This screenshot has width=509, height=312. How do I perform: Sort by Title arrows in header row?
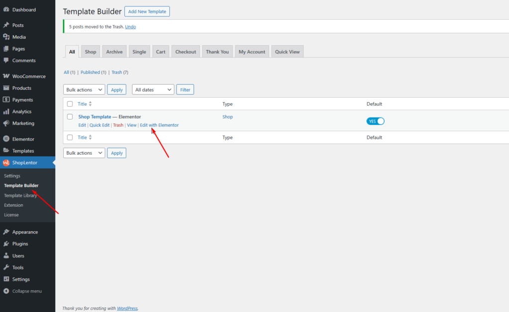[x=90, y=104]
